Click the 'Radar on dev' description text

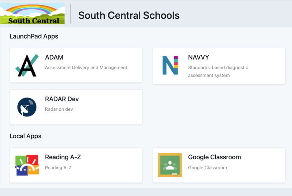click(x=59, y=109)
